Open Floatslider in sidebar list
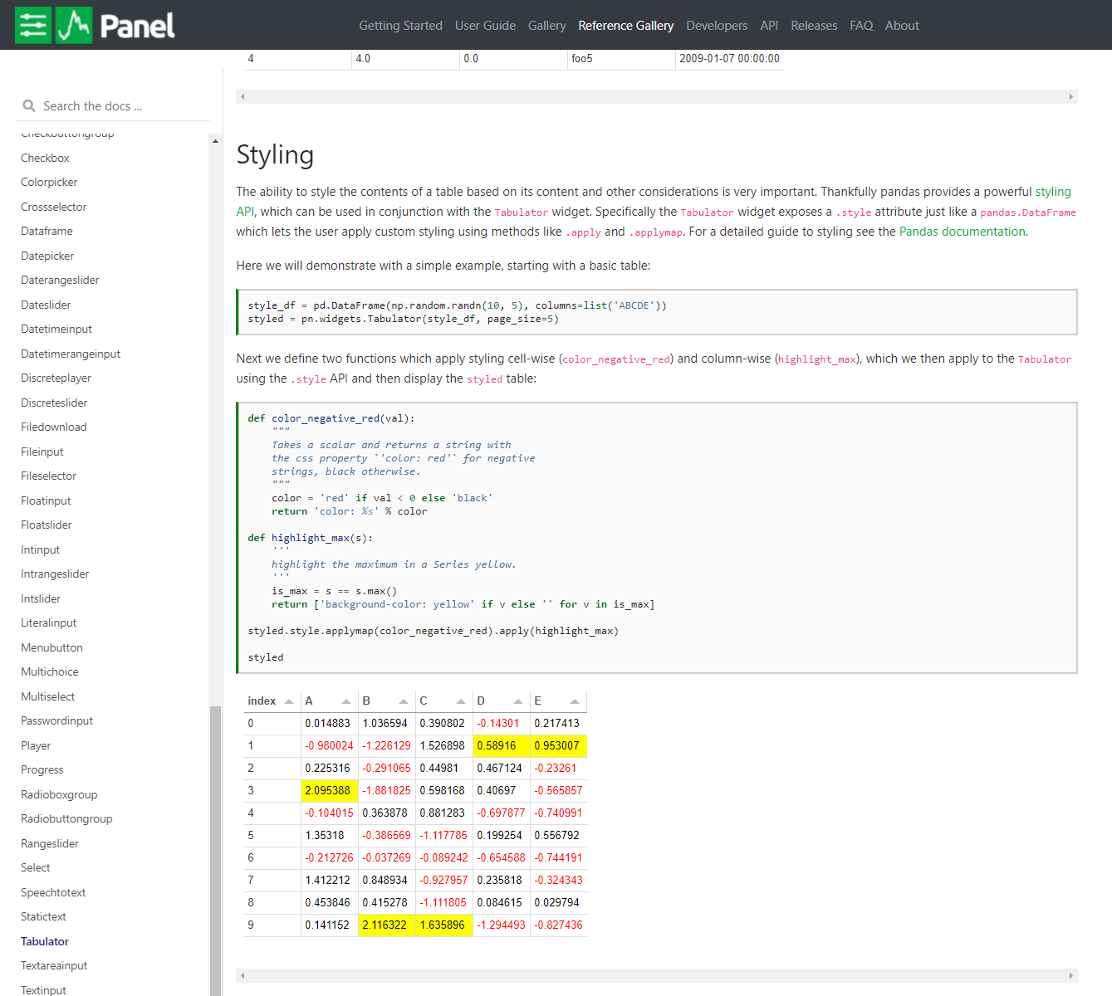 (x=47, y=525)
